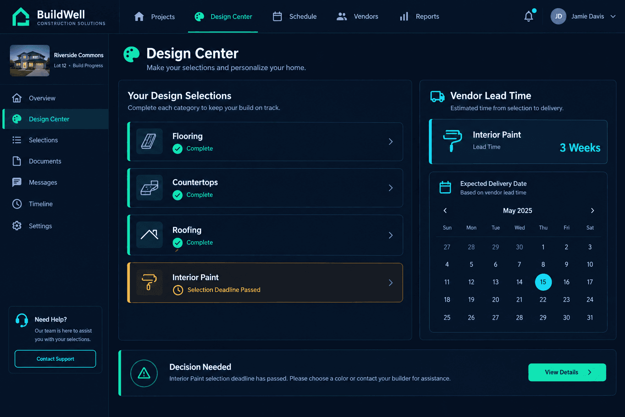This screenshot has width=625, height=417.
Task: Click the Interior Paint roller icon in selections
Action: click(149, 282)
